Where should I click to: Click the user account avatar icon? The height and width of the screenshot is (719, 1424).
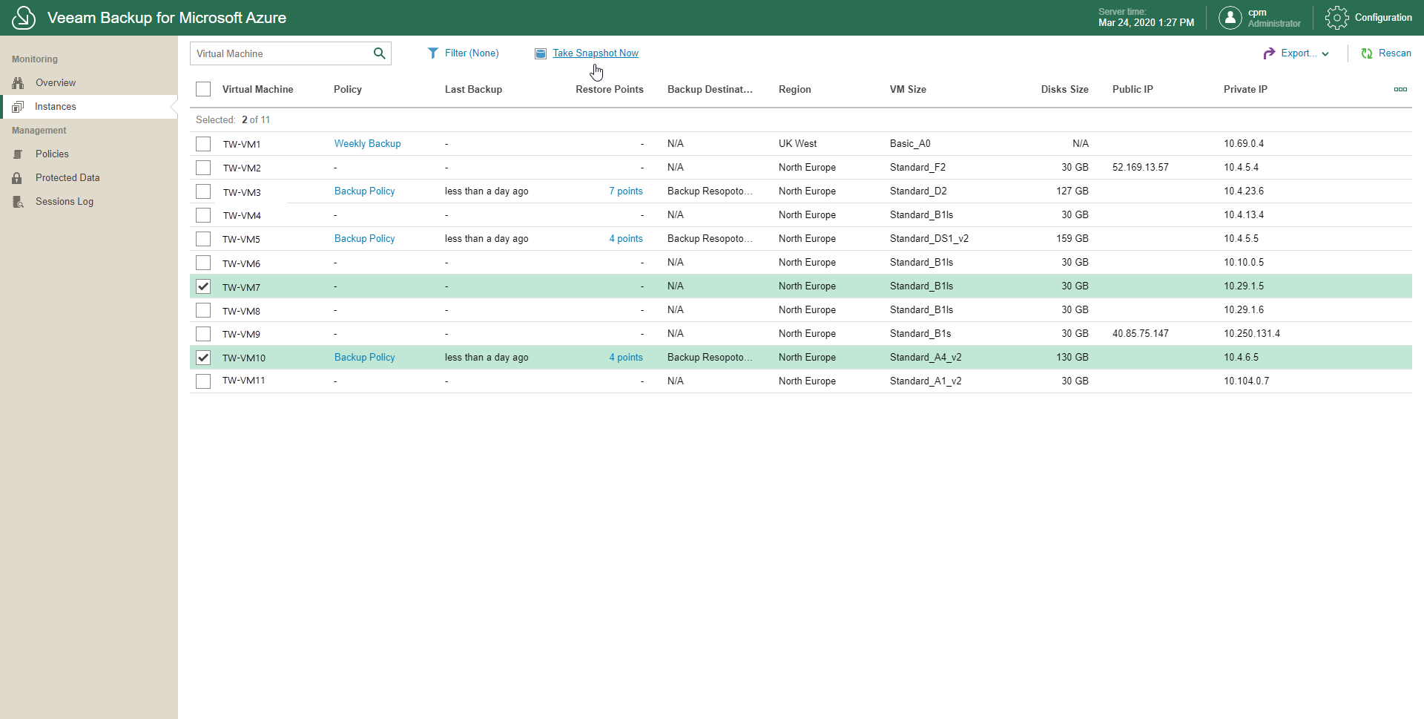point(1230,18)
